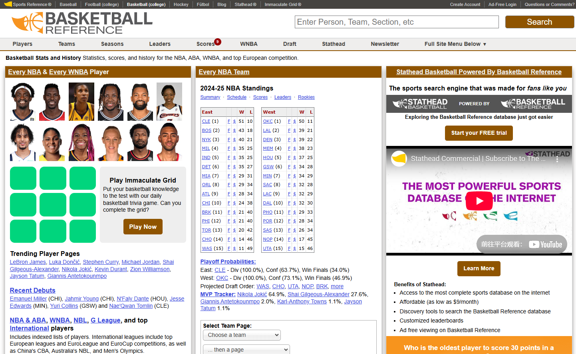Click the Sports Reference logo in top bar

[x=28, y=4]
